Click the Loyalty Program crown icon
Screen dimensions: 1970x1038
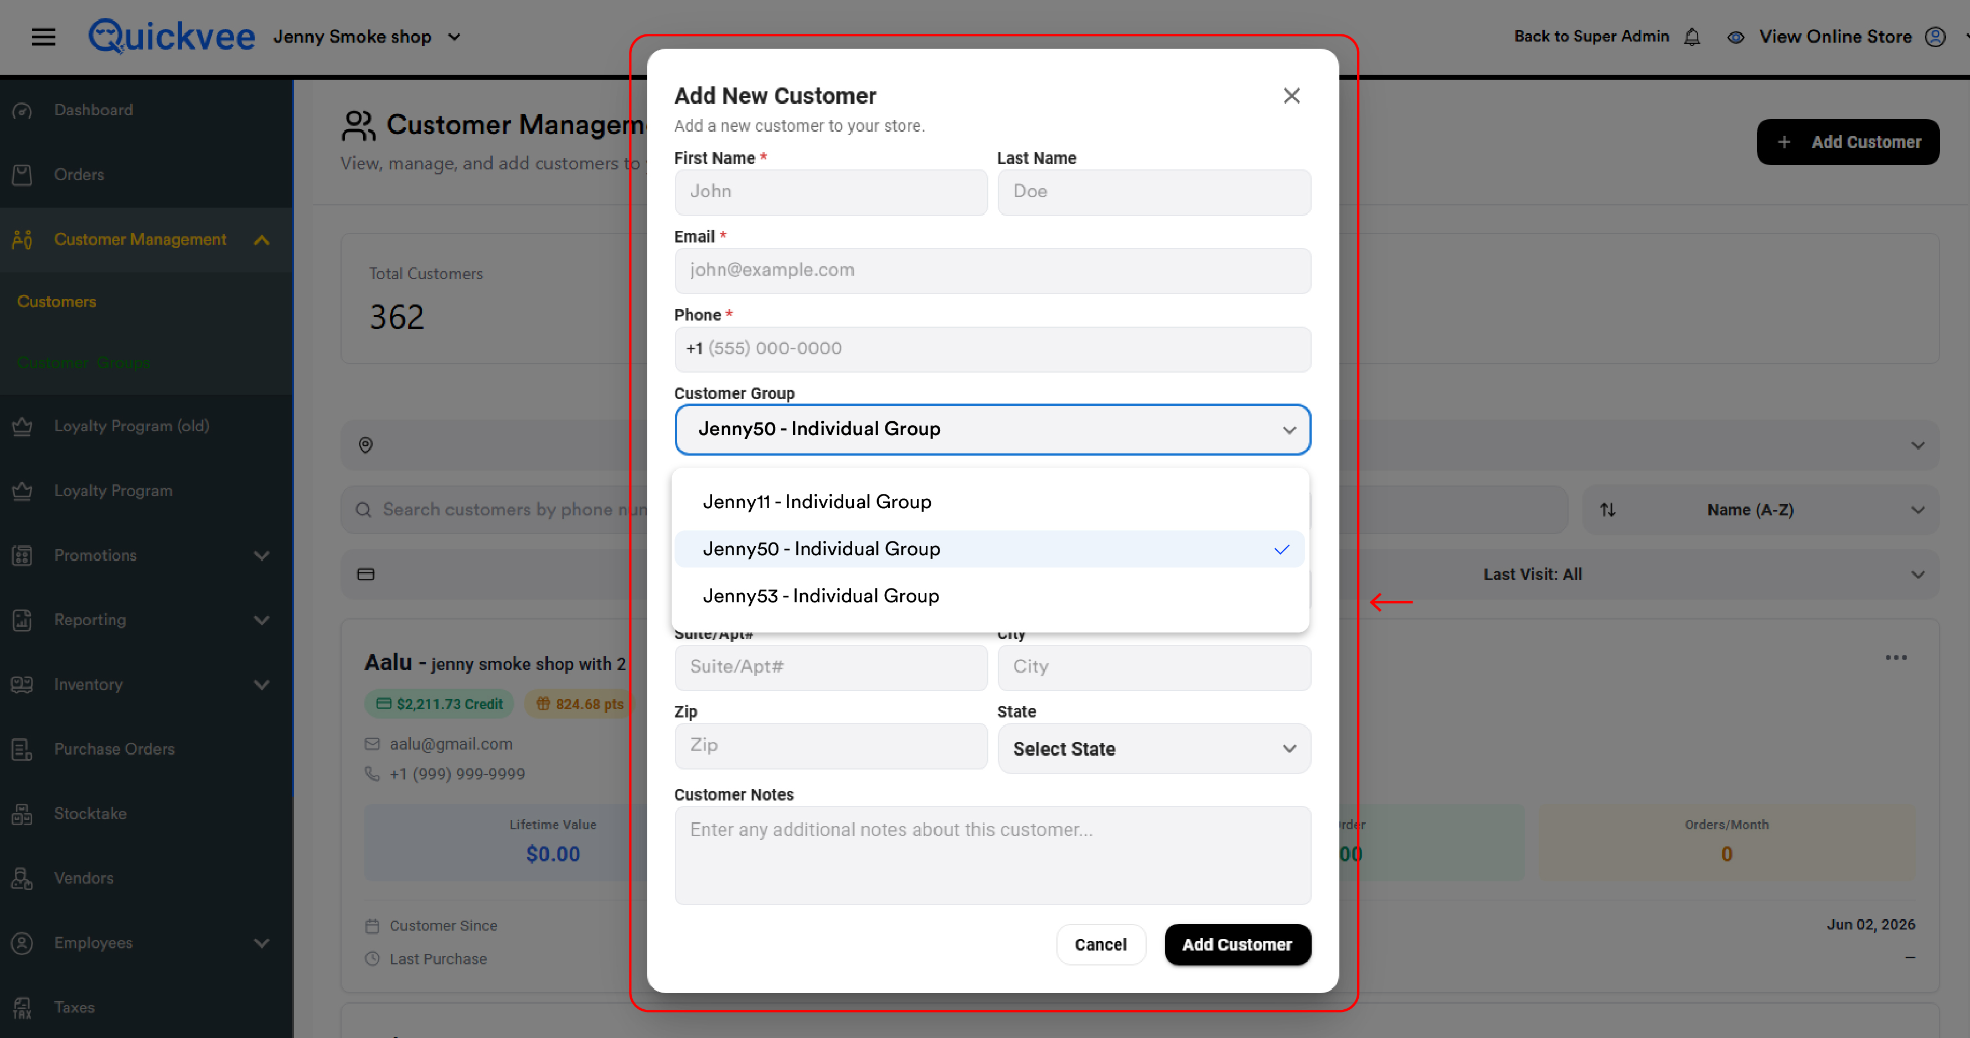[x=22, y=490]
